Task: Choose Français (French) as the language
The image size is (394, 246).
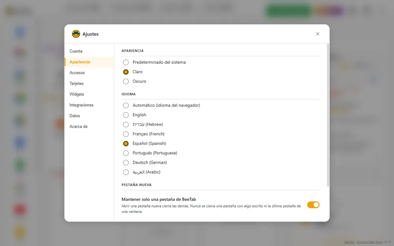Action: (126, 134)
